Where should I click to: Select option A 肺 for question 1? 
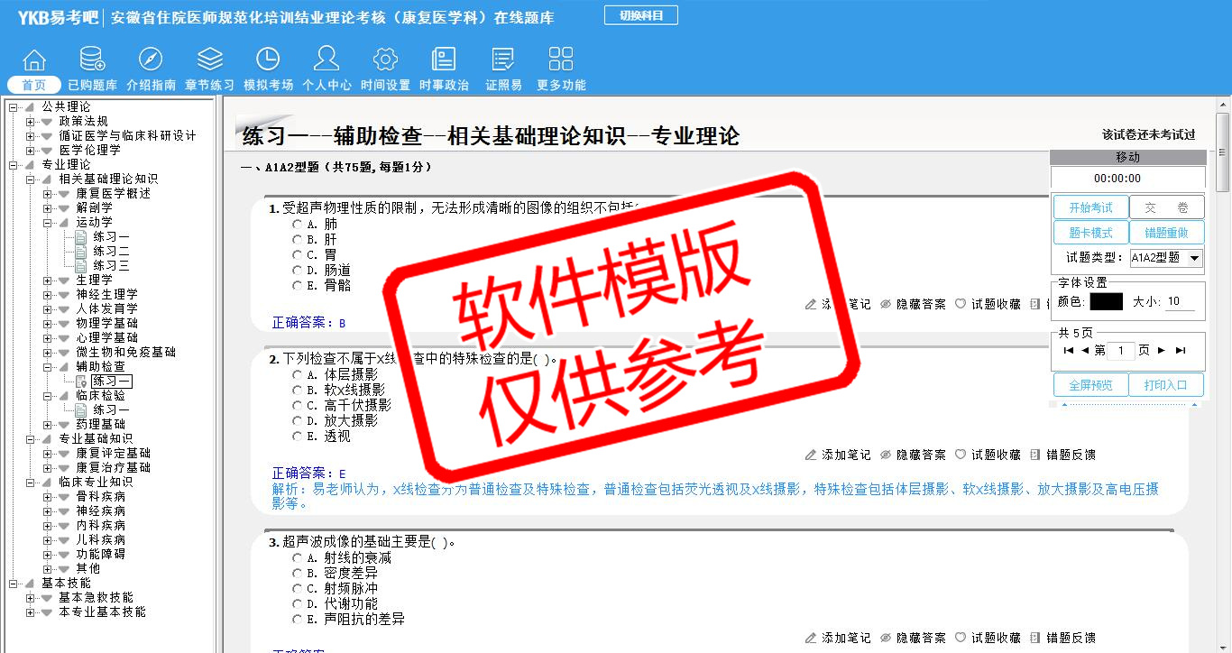tap(298, 224)
